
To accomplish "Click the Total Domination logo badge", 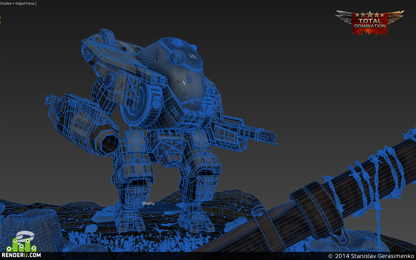I will point(370,23).
